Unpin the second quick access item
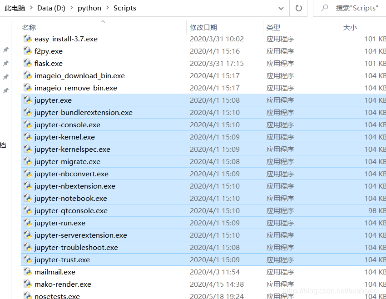The image size is (386, 299). pyautogui.click(x=5, y=64)
